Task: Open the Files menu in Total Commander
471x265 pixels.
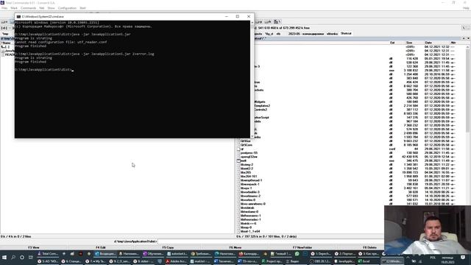Action: tap(4, 8)
